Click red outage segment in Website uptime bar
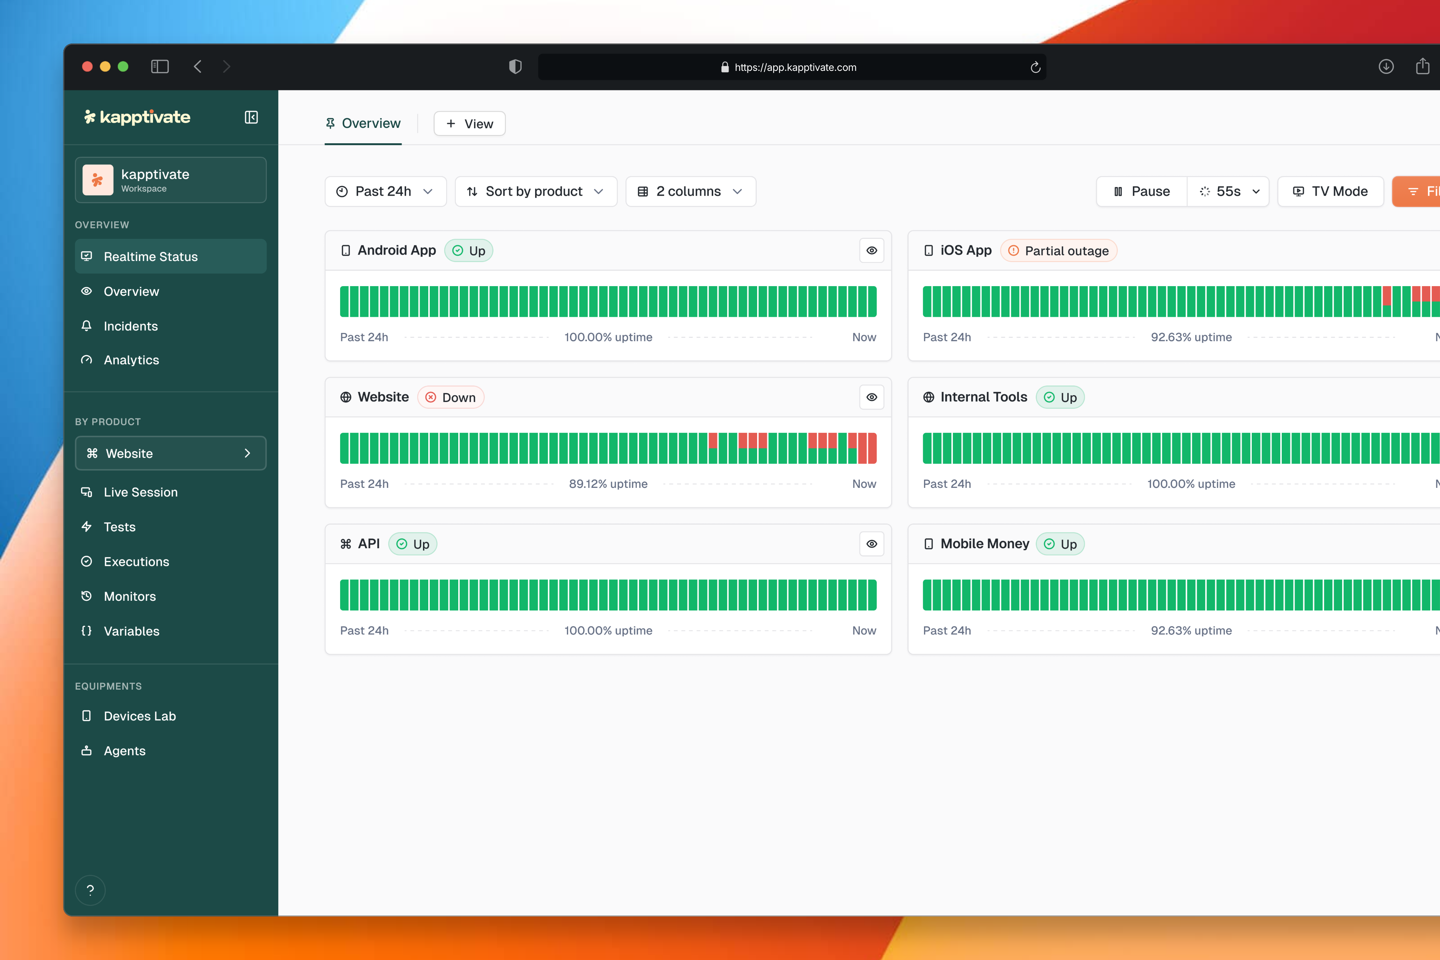 [x=862, y=449]
